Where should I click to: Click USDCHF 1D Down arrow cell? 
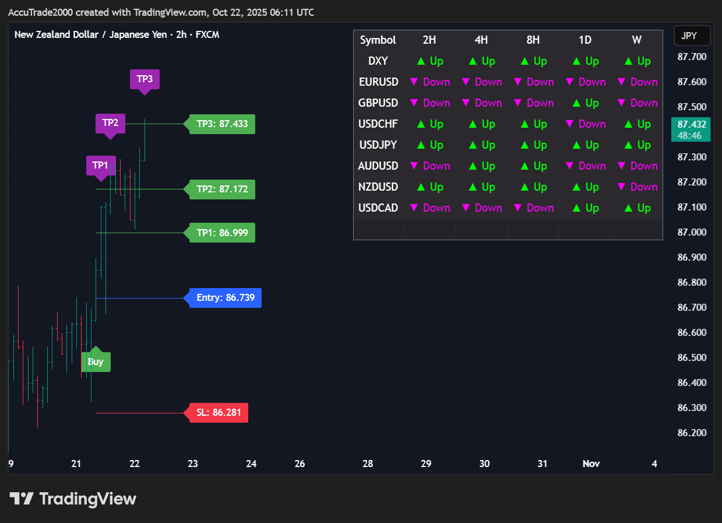[585, 124]
